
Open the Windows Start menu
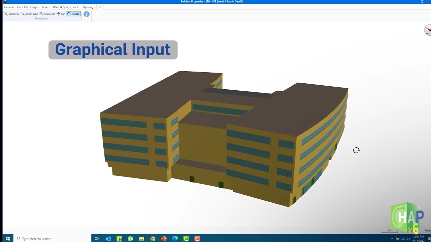coord(7,239)
